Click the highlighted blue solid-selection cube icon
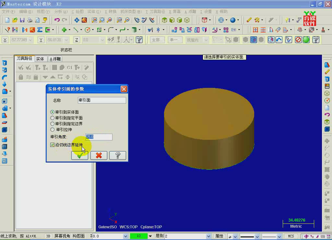 [x=254, y=40]
